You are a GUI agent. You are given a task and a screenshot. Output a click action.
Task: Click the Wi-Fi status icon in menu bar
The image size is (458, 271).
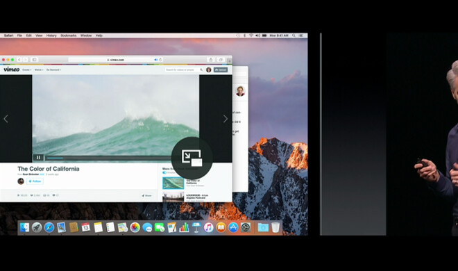click(x=251, y=35)
